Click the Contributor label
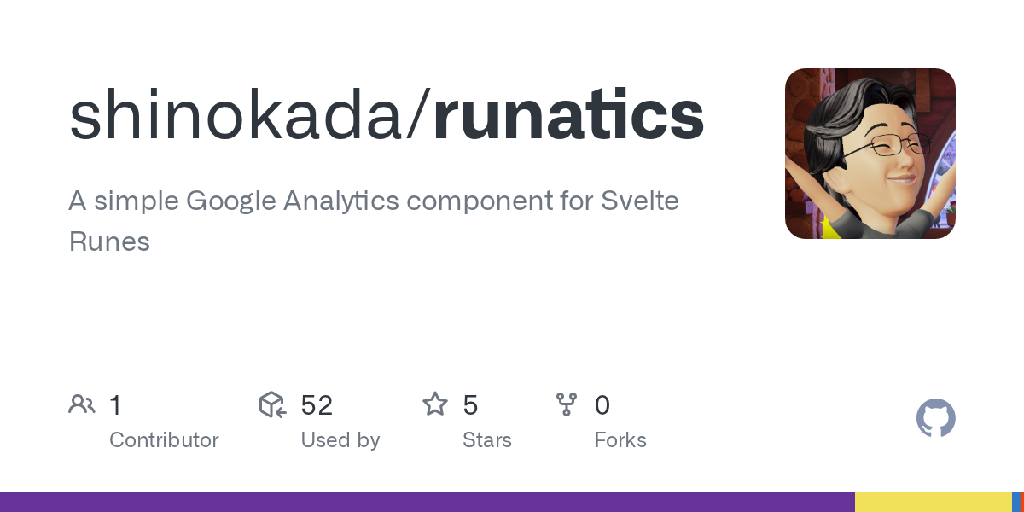Image resolution: width=1024 pixels, height=512 pixels. click(164, 440)
